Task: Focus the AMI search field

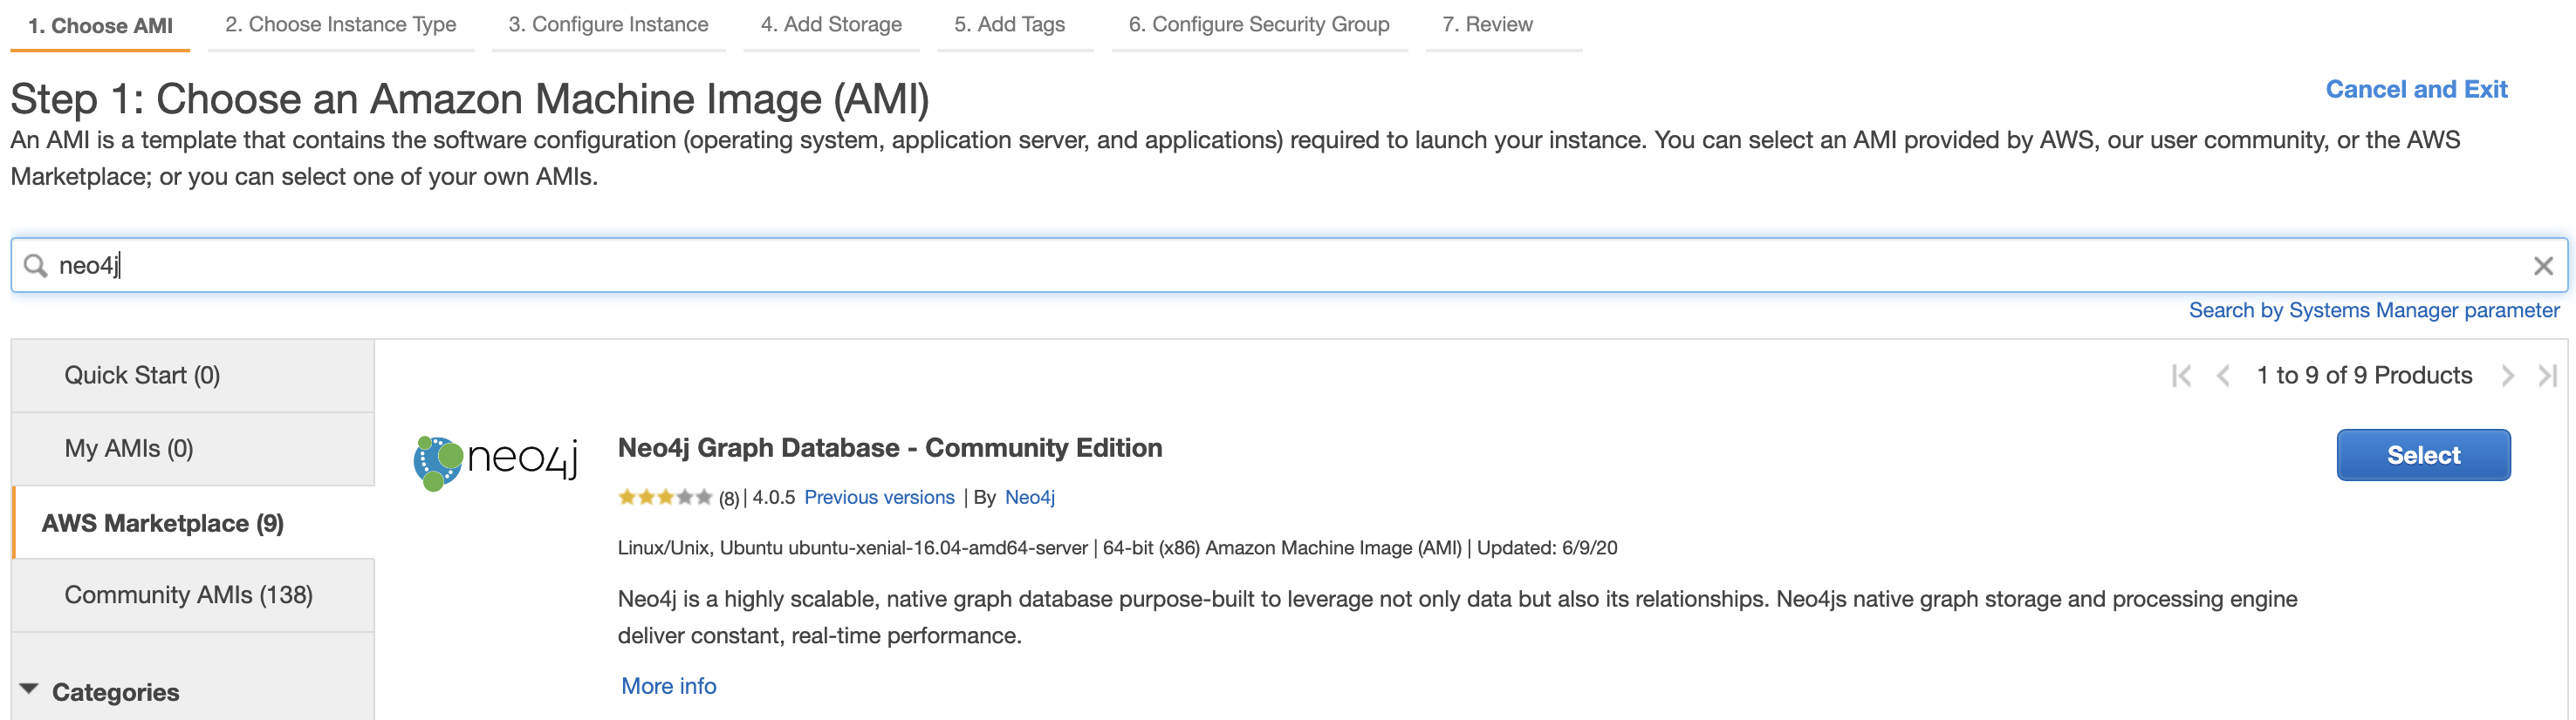Action: (1289, 266)
